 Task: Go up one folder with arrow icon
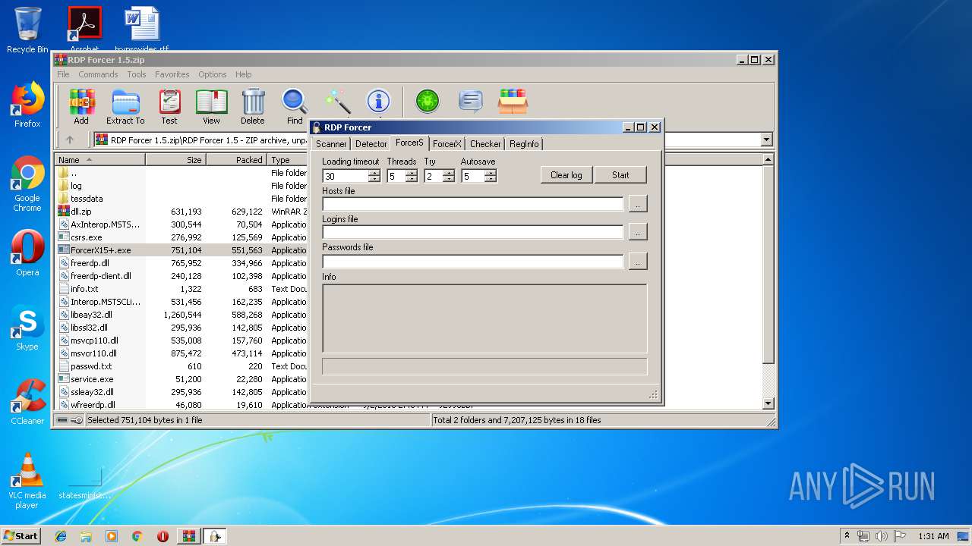coord(70,140)
